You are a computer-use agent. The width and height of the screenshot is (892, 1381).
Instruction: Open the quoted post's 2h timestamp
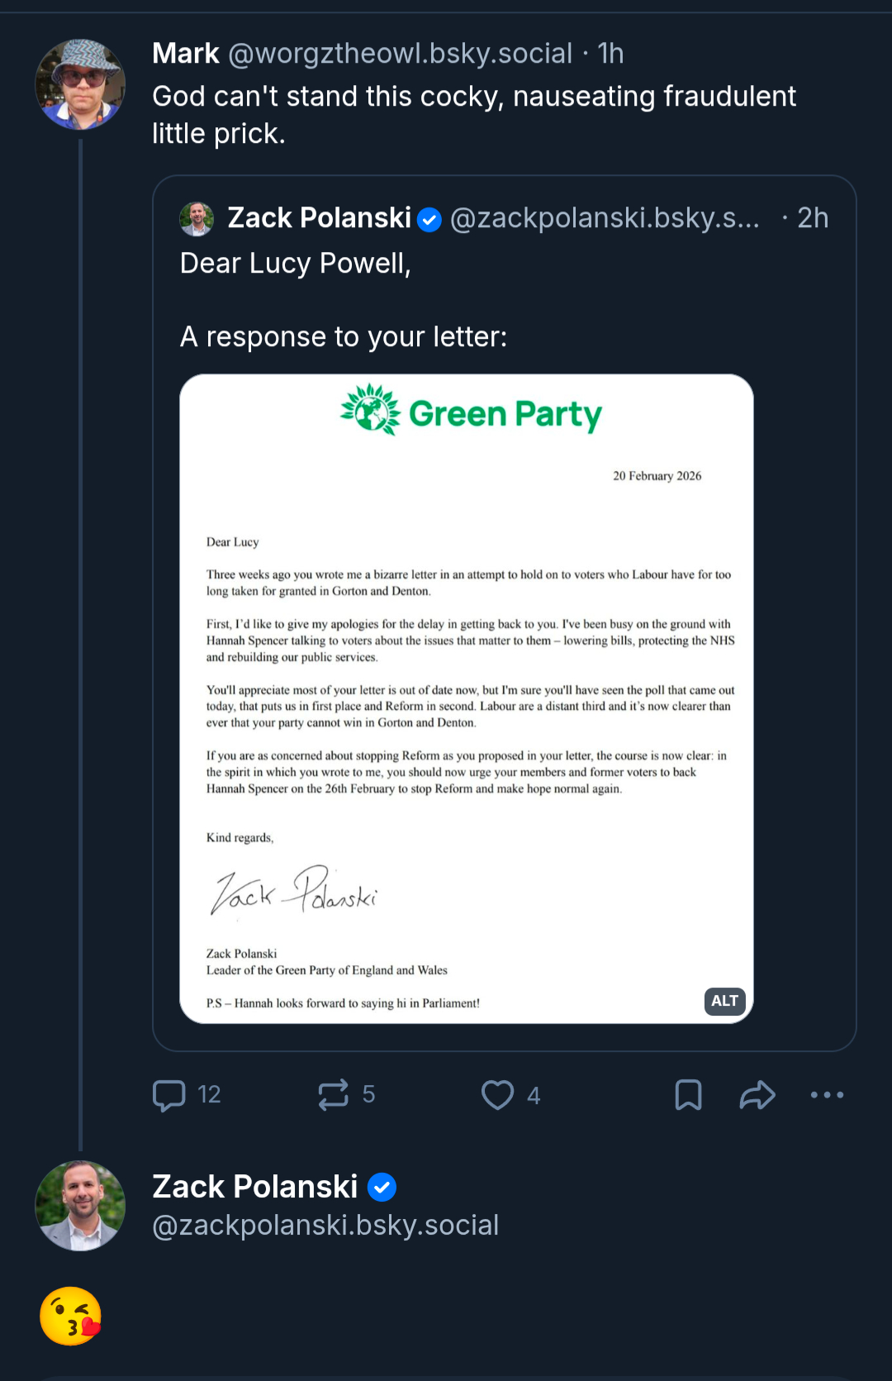click(x=812, y=218)
